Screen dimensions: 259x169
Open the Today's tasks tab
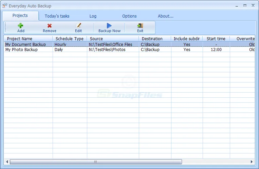[57, 16]
